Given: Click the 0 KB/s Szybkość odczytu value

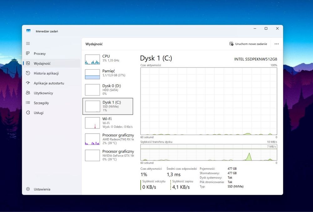Looking at the screenshot, I should click(x=149, y=187).
